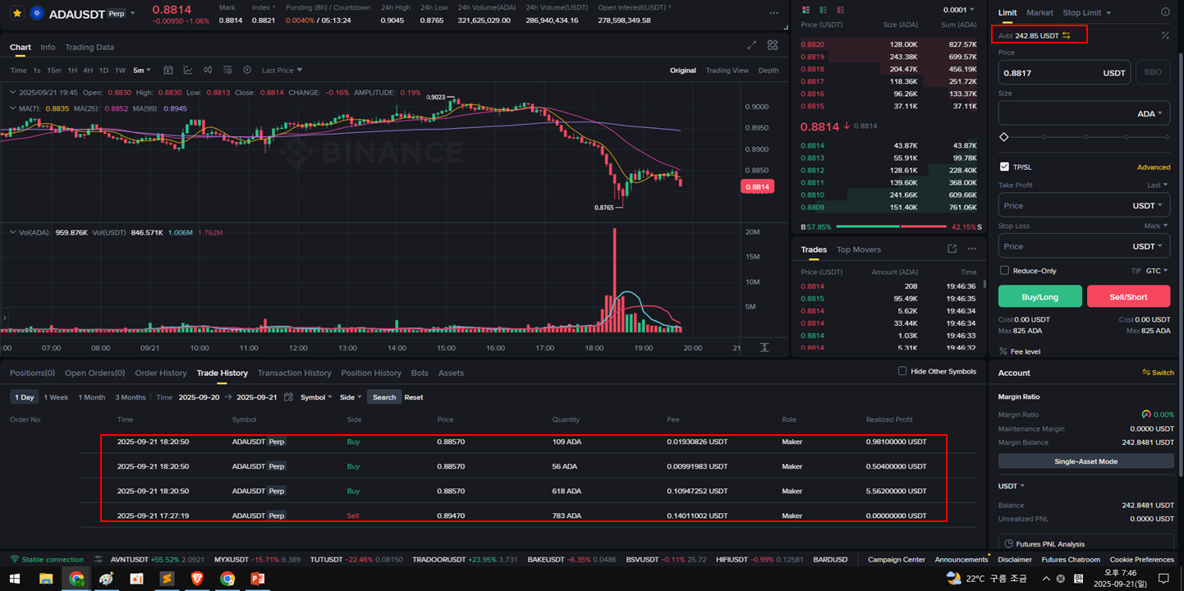Enable the Reduce-Only checkbox
1184x591 pixels.
click(1004, 270)
